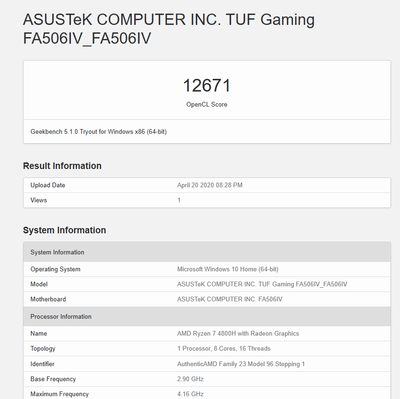Click the Identifier row label

(42, 364)
